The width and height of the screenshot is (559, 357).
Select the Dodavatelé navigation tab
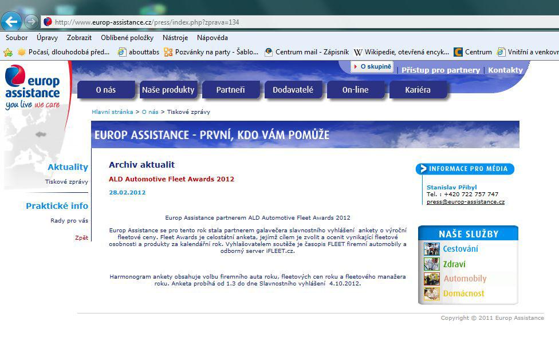(293, 90)
